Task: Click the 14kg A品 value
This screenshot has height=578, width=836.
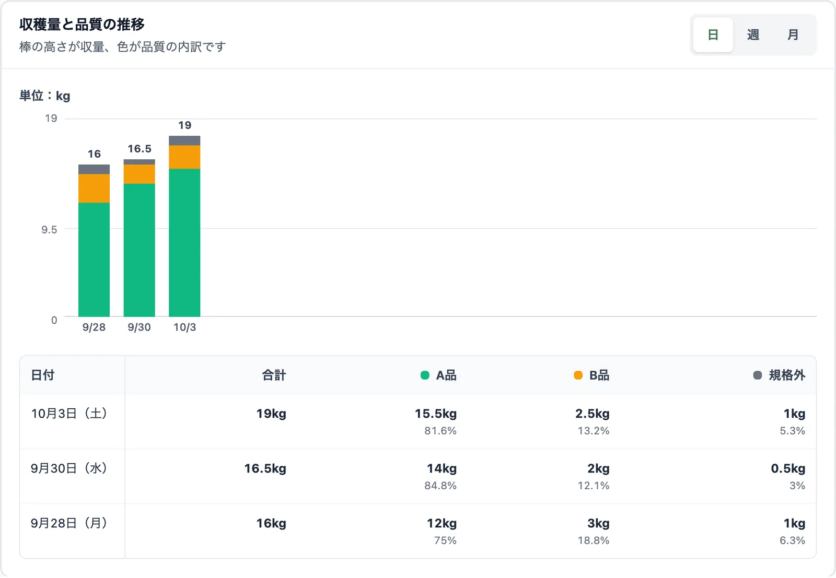Action: pyautogui.click(x=442, y=469)
